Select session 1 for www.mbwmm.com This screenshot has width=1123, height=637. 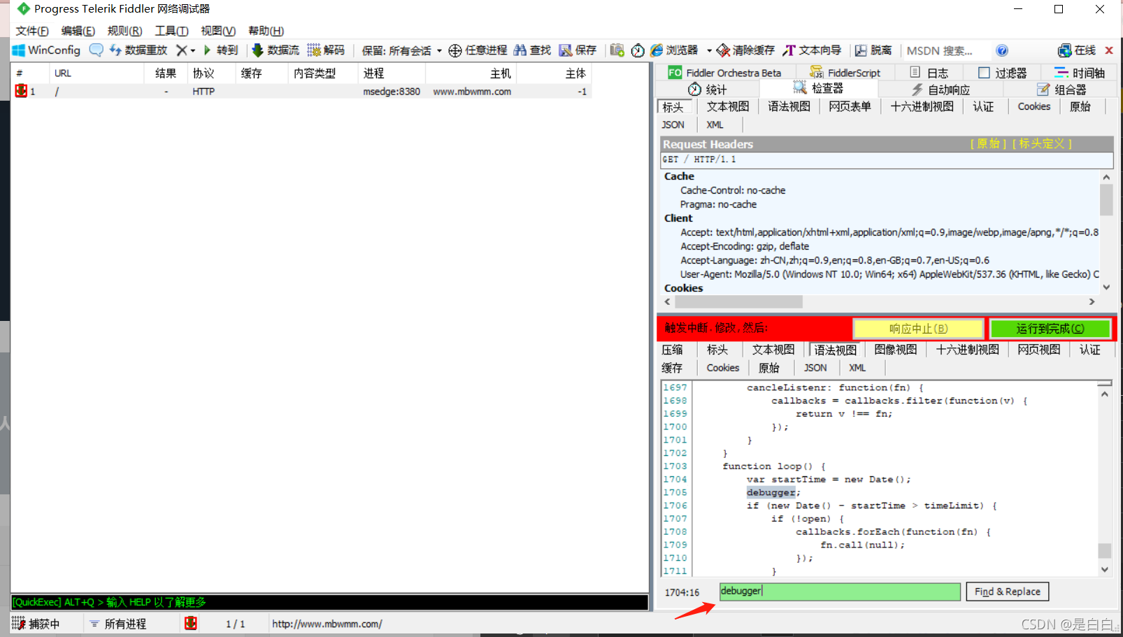coord(301,92)
